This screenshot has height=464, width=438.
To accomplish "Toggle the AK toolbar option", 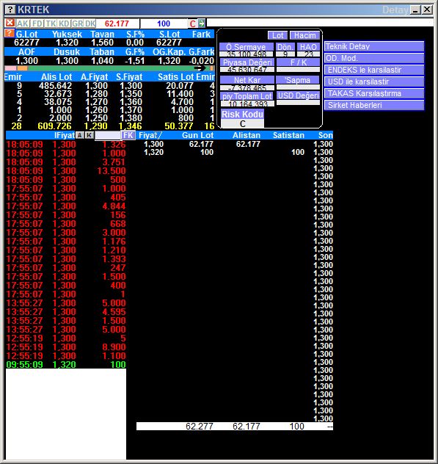I will pos(23,23).
